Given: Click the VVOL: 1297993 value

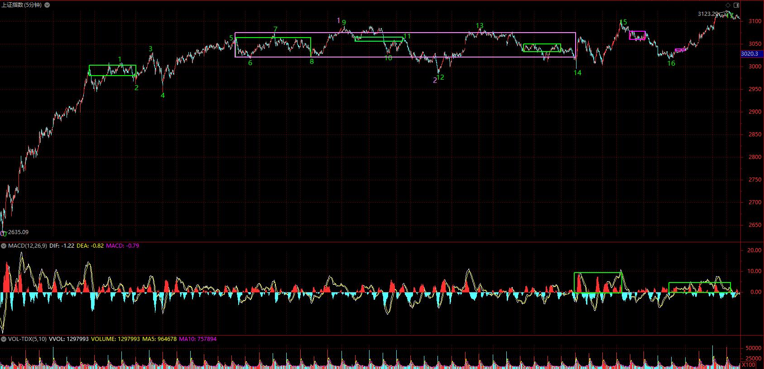Looking at the screenshot, I should pos(69,339).
